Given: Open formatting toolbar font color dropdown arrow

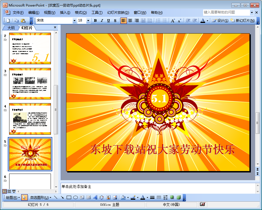Looking at the screenshot, I should point(207,21).
